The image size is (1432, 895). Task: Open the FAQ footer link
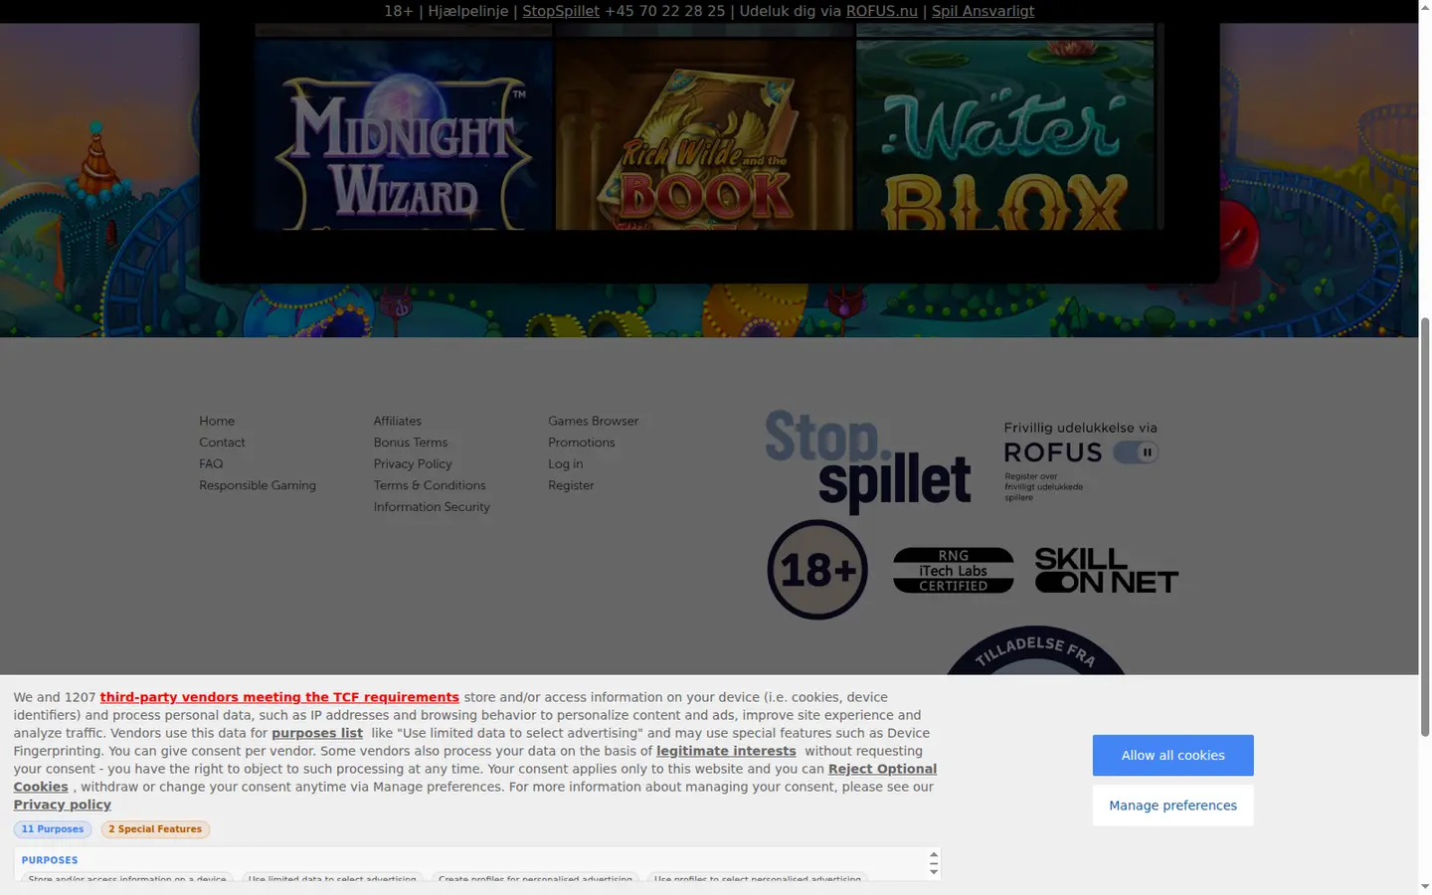point(211,463)
